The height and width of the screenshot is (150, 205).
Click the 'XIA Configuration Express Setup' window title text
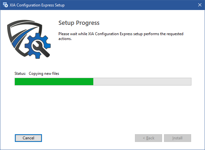pos(37,5)
